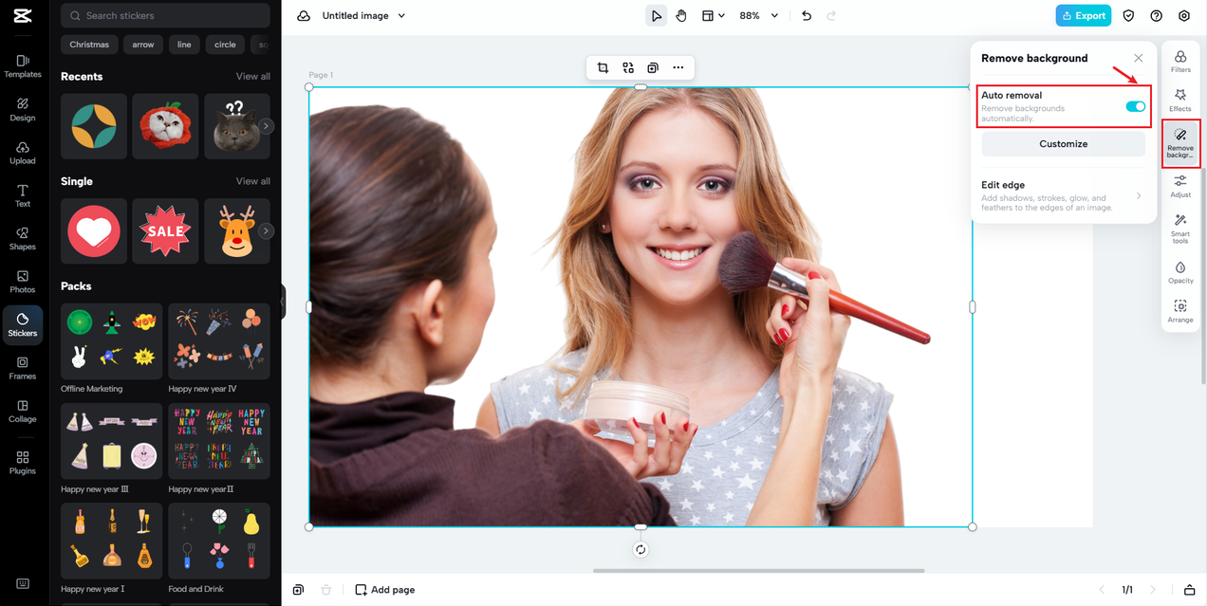The image size is (1207, 606).
Task: Open the help question icon
Action: (x=1156, y=16)
